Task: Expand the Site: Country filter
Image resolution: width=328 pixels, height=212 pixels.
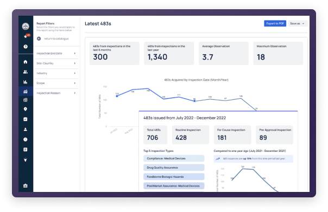Action: (x=56, y=63)
